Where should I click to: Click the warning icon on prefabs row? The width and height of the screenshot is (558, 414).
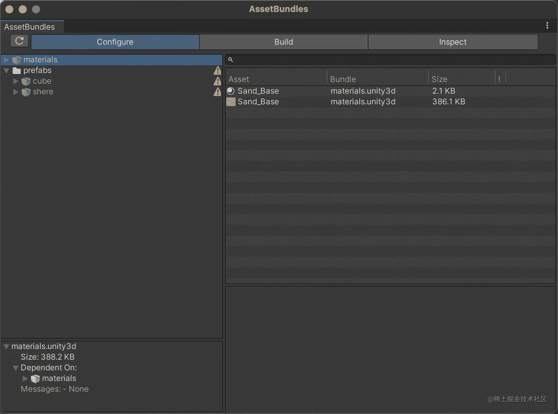pos(217,70)
